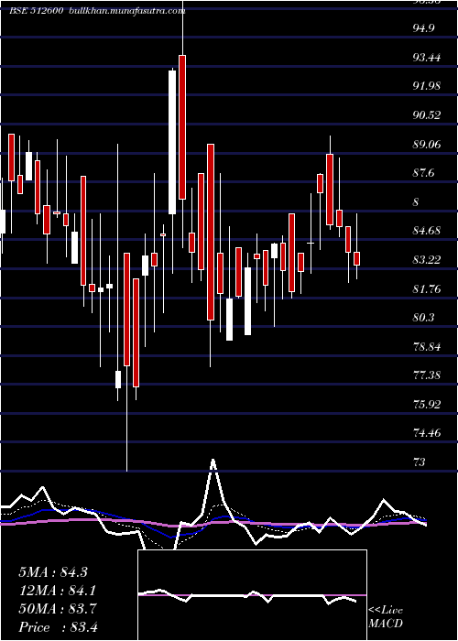Click the BSE 512600 ticker label
458x641 pixels.
[36, 11]
